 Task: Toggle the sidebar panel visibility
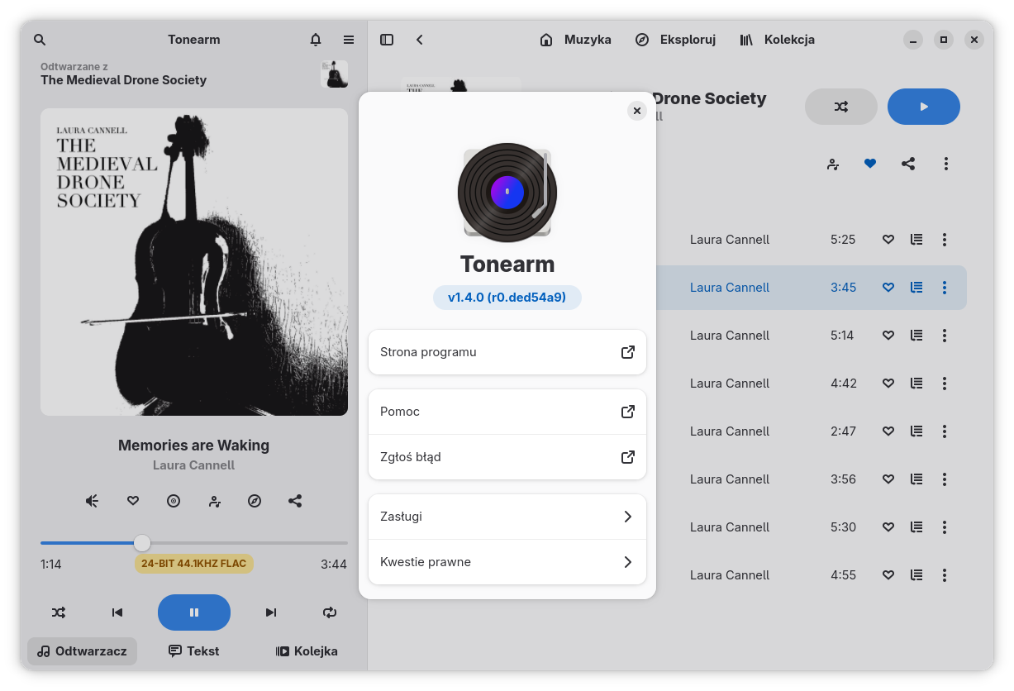(x=387, y=40)
